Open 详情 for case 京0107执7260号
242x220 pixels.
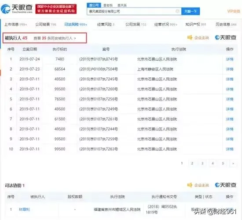(x=230, y=89)
